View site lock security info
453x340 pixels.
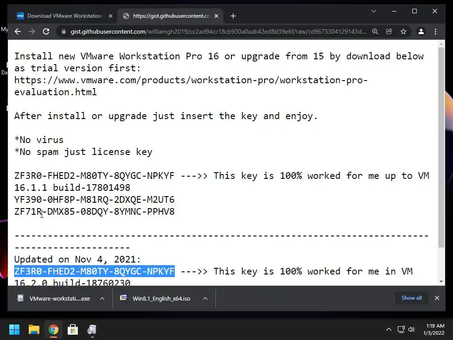tap(64, 31)
